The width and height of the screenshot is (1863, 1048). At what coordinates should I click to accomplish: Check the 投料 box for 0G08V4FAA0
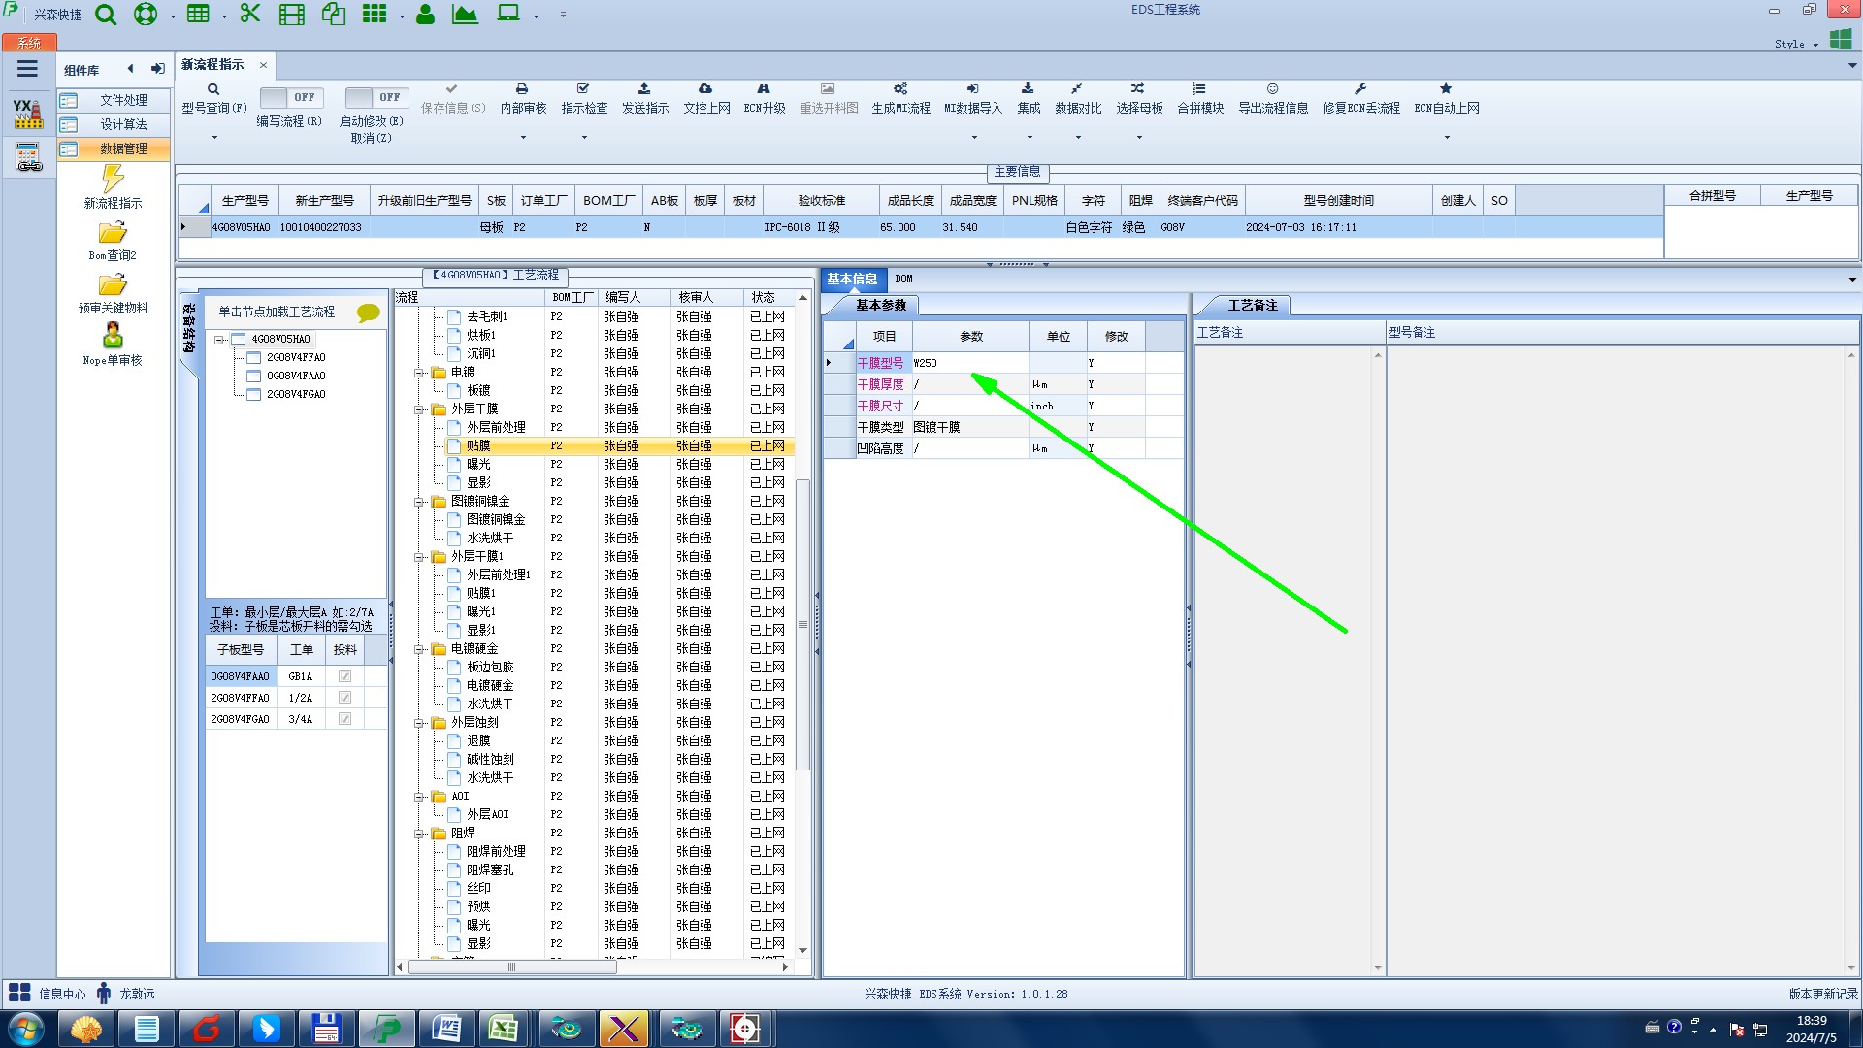click(344, 676)
